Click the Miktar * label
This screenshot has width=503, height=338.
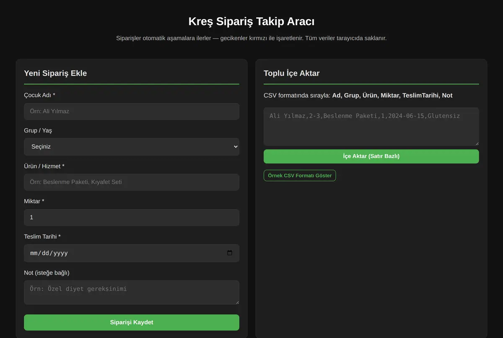coord(34,201)
